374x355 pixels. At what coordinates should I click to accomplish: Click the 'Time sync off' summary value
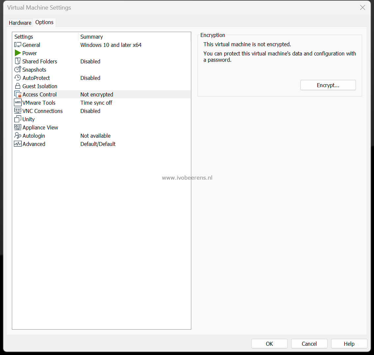(96, 103)
